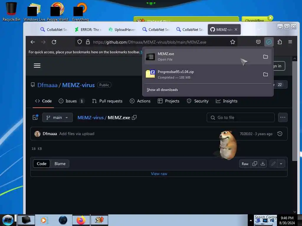302x226 pixels.
Task: Open the more file actions ellipsis menu
Action: coord(283,117)
